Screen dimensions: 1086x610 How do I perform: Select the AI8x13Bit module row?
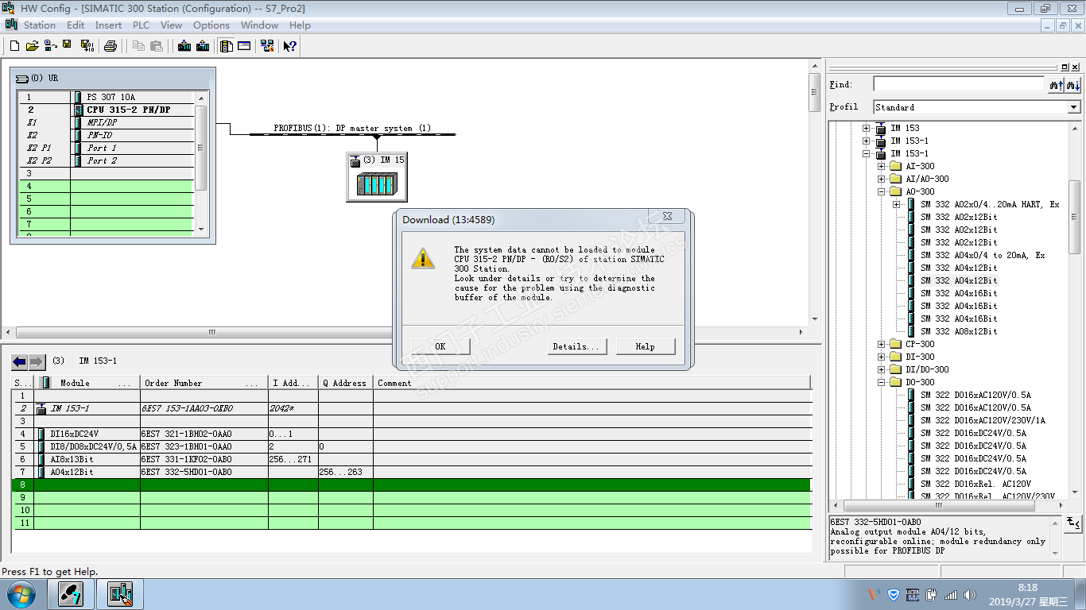click(x=412, y=459)
